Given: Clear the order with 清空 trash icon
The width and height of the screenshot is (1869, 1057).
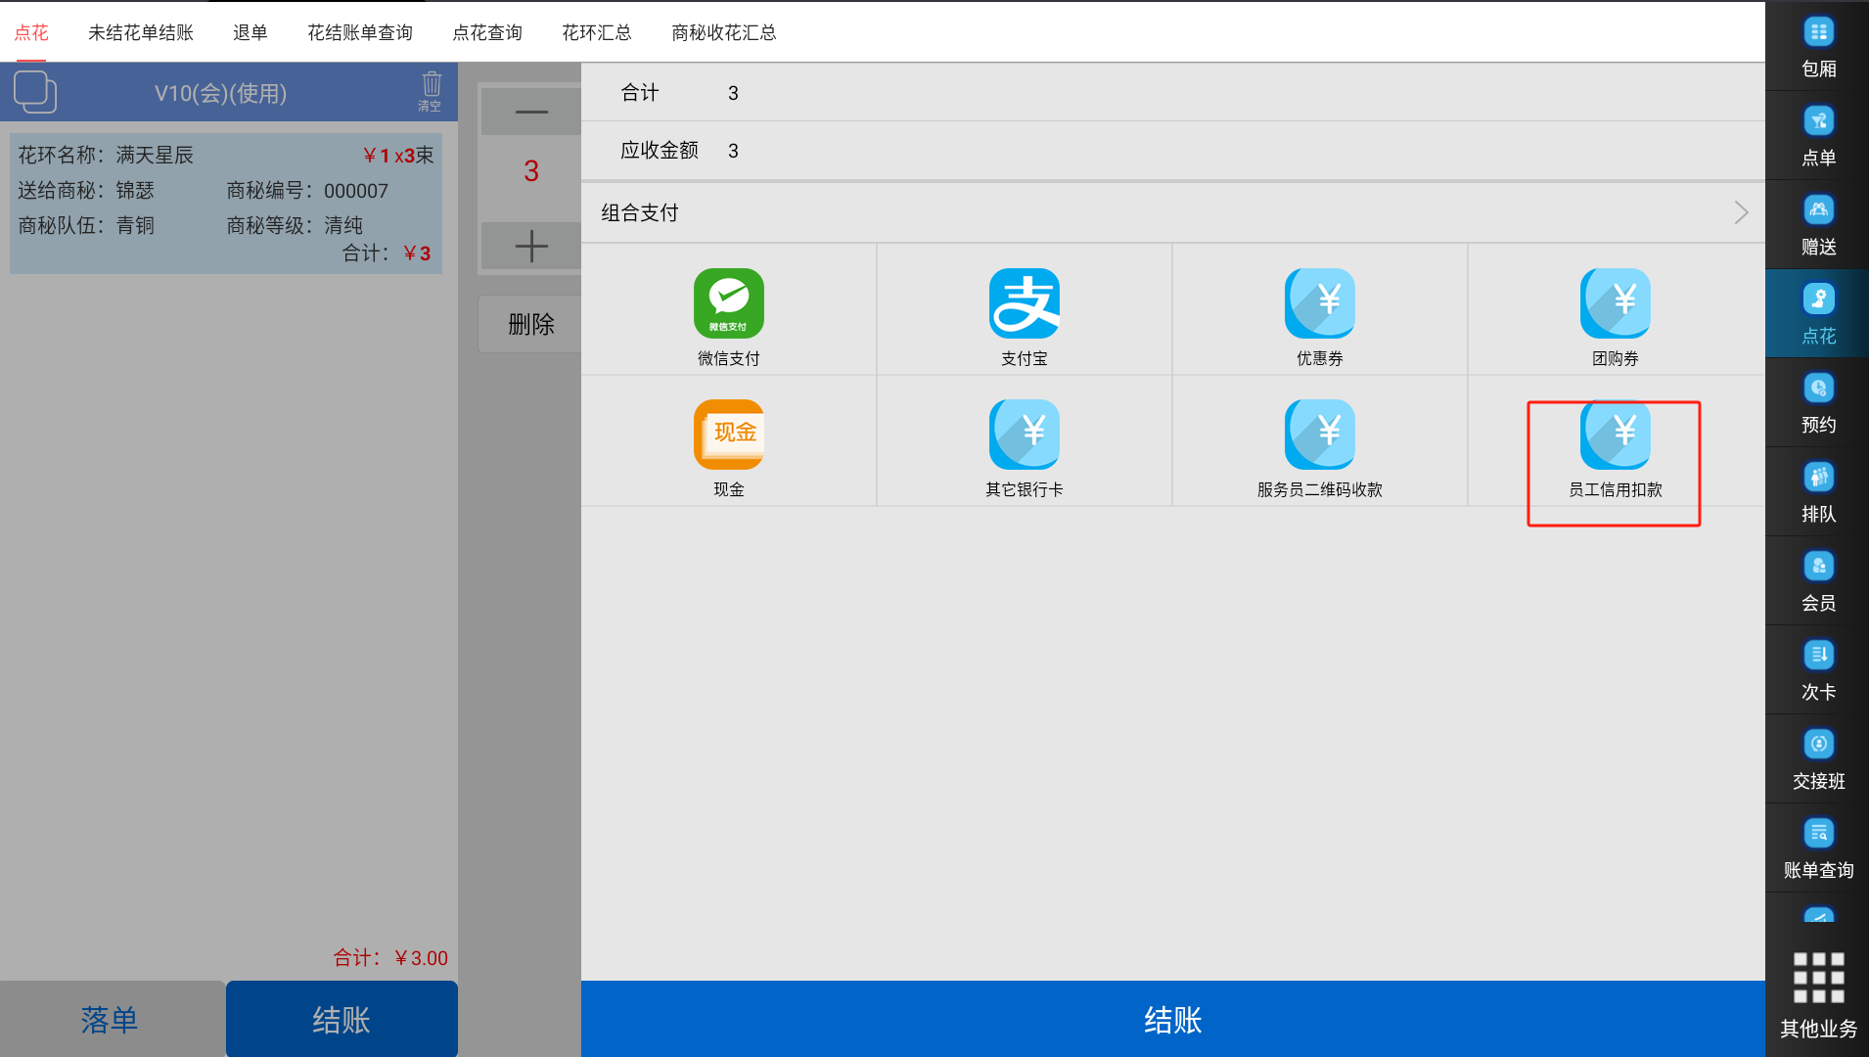Looking at the screenshot, I should click(x=431, y=91).
